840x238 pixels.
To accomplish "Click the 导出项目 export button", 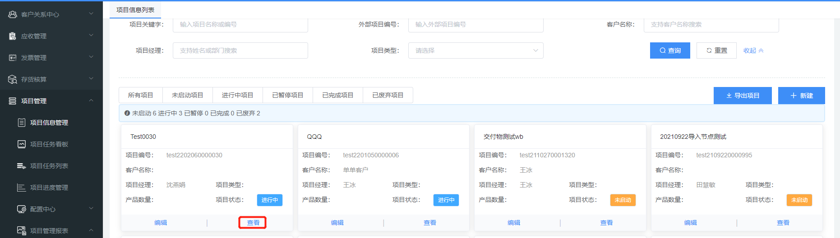I will [742, 96].
